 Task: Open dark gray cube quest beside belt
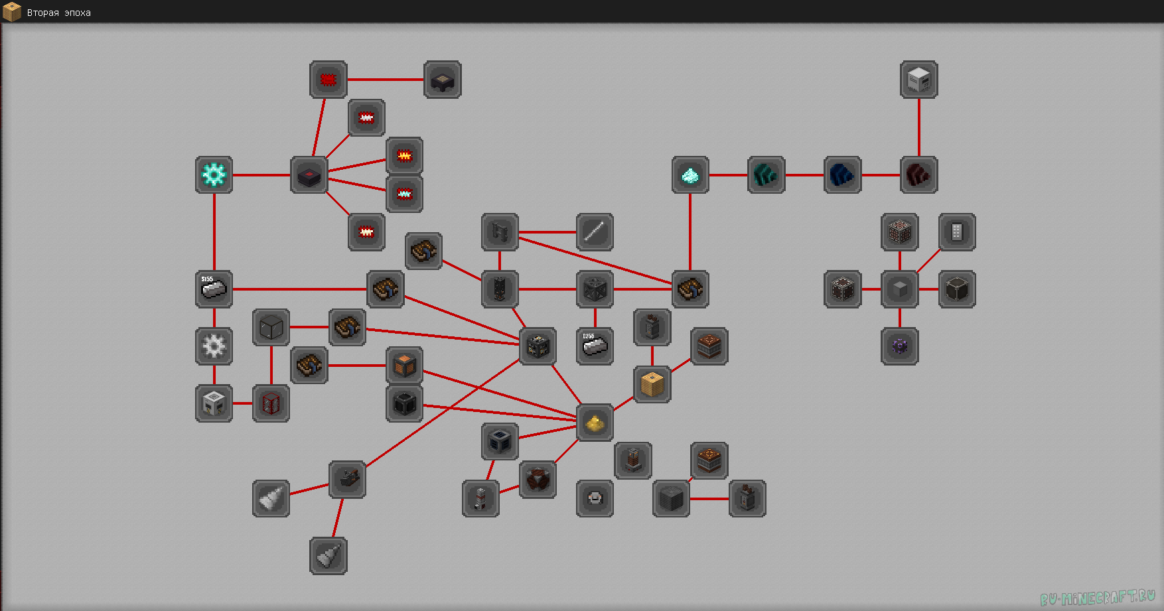271,327
